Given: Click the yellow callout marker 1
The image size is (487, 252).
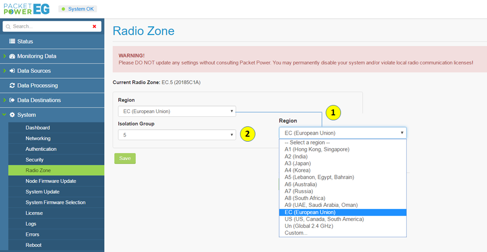Looking at the screenshot, I should 333,112.
